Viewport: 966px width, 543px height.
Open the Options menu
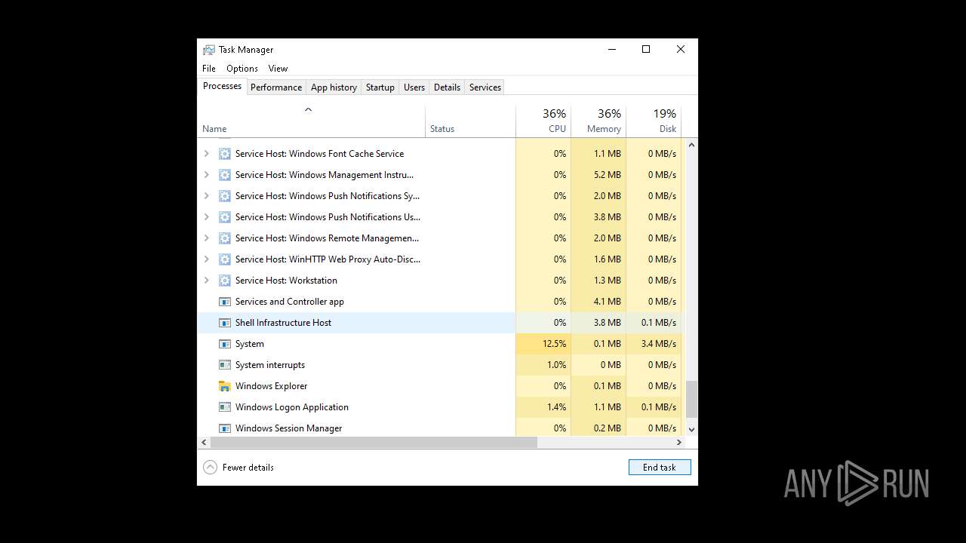pyautogui.click(x=242, y=69)
